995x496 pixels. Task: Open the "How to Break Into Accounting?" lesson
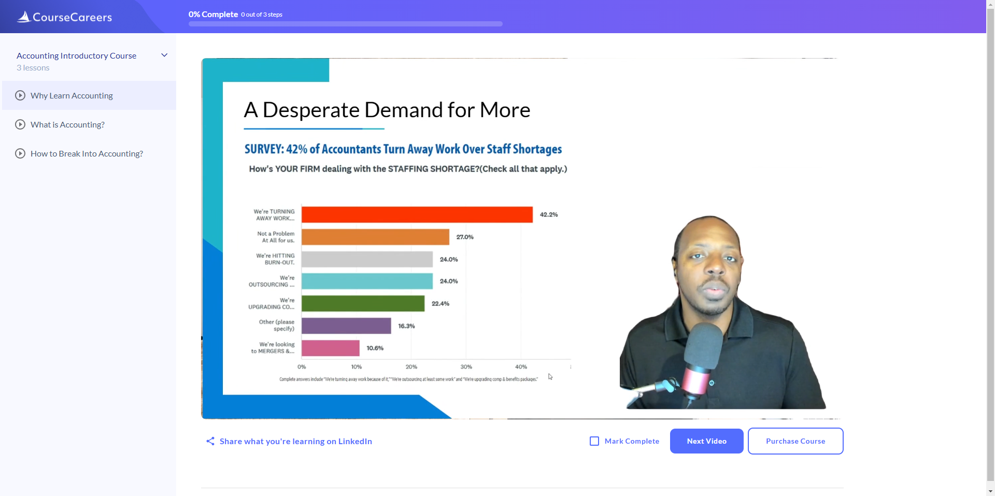click(86, 153)
